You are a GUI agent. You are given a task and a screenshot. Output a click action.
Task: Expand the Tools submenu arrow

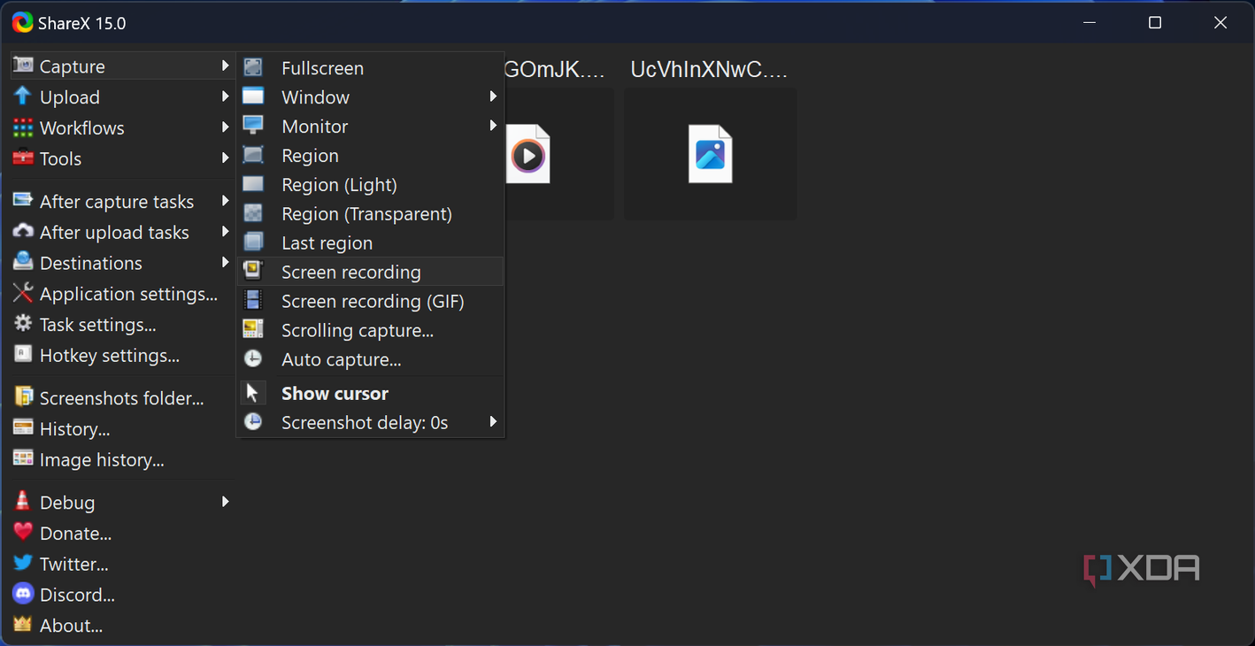pos(226,158)
